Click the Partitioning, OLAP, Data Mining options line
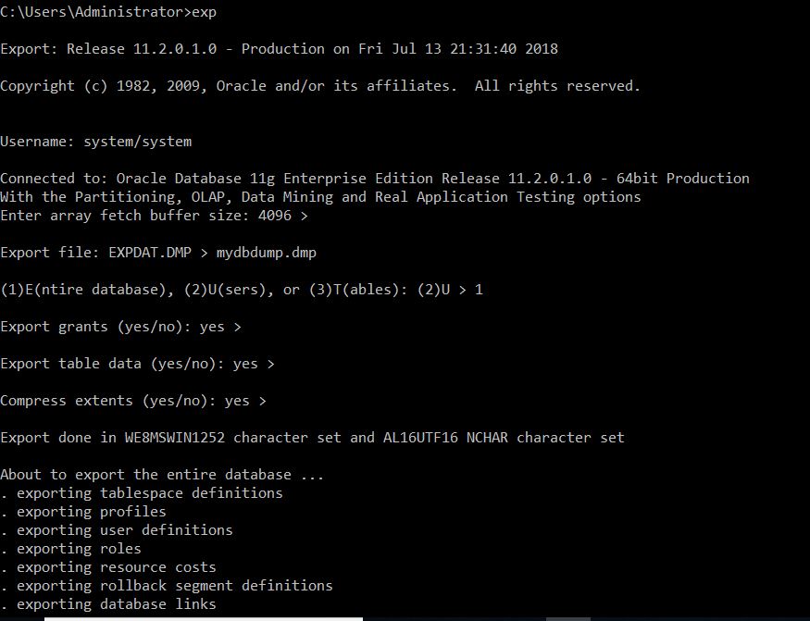Viewport: 810px width, 621px height. coord(319,197)
